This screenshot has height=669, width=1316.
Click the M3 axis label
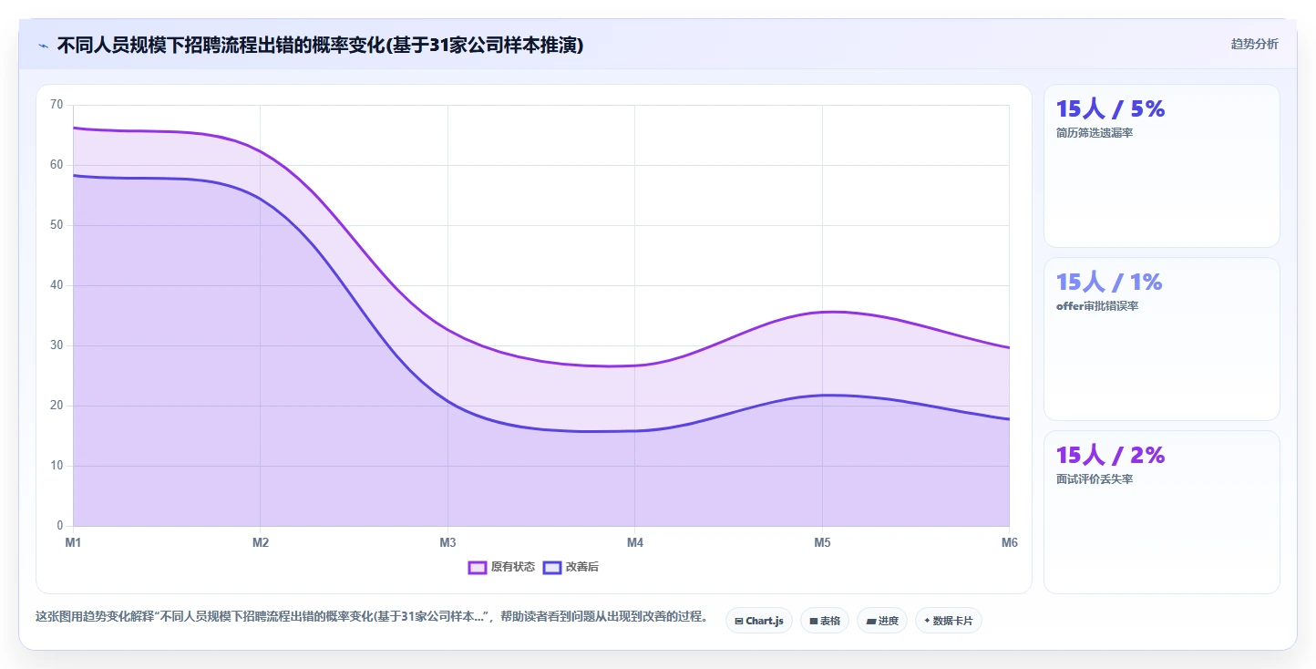point(447,543)
